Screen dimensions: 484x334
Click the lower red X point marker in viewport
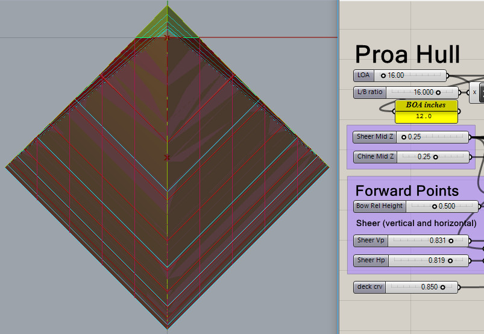167,158
